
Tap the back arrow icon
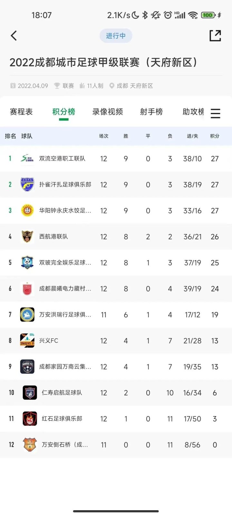click(x=14, y=35)
